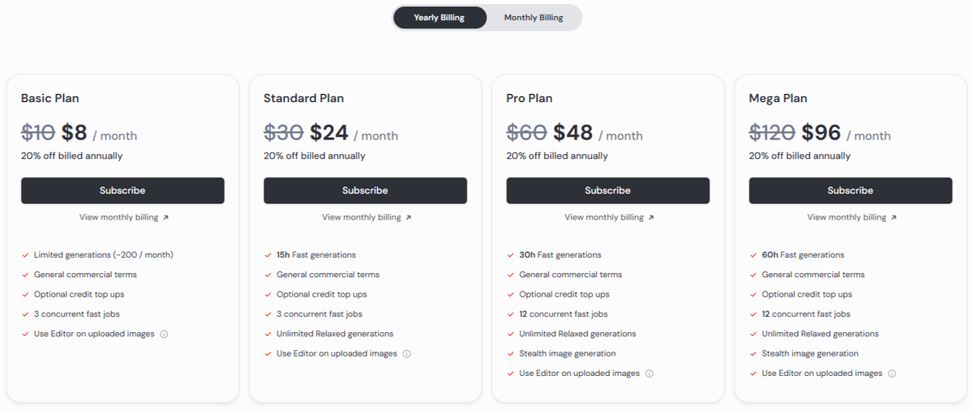Image resolution: width=973 pixels, height=410 pixels.
Task: Subscribe to the Pro Plan
Action: 607,190
